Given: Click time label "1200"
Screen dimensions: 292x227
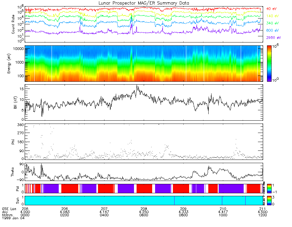Looking at the screenshot, I should coord(263,215).
